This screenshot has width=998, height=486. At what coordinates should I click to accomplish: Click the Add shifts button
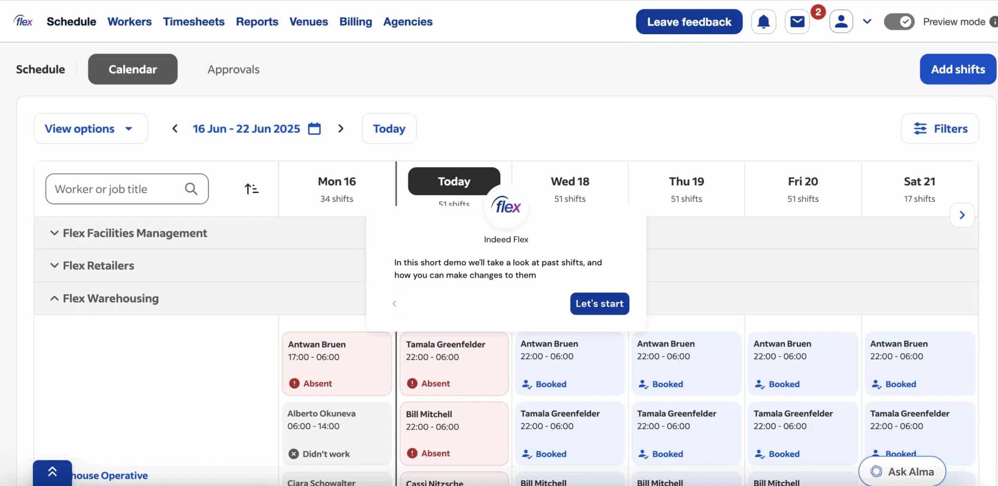point(958,69)
